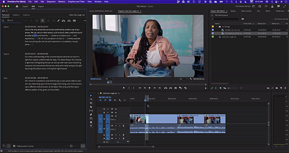Click the Frame Rate column header

[247, 23]
